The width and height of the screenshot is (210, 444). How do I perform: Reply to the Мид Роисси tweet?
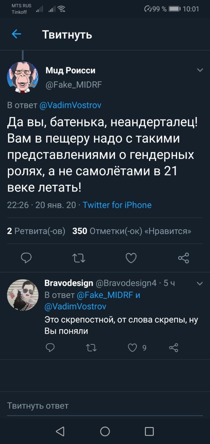click(26, 258)
